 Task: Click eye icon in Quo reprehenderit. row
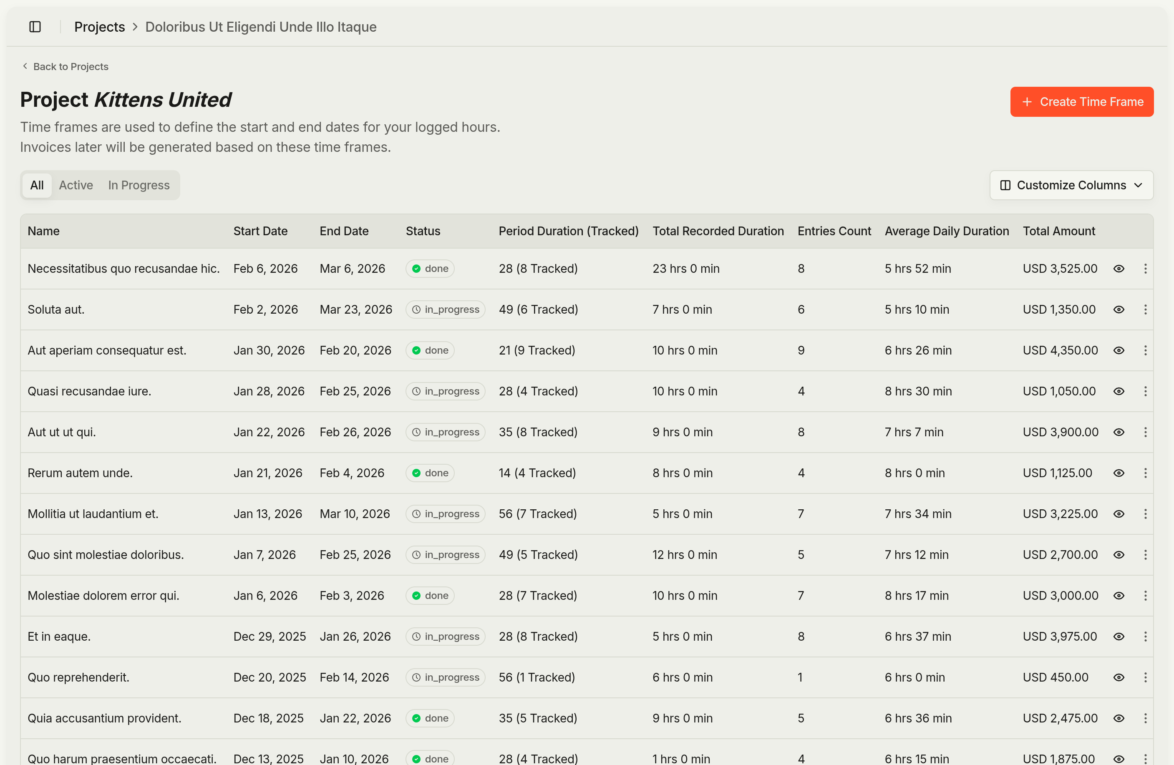pos(1119,677)
